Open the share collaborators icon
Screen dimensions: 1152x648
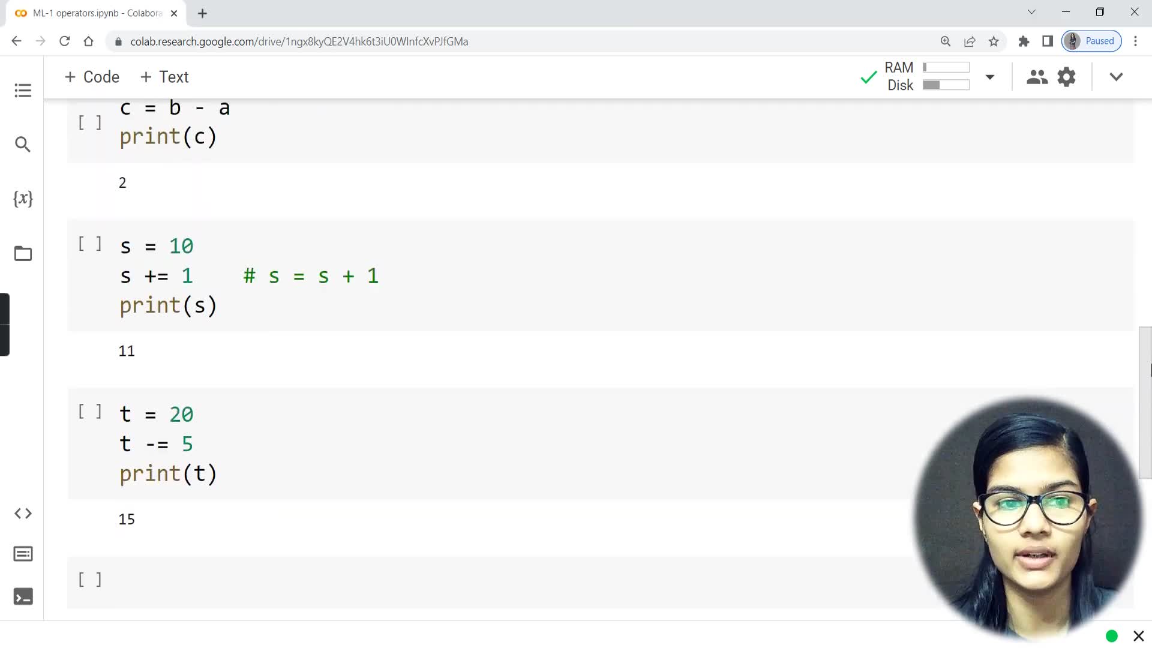click(1037, 77)
